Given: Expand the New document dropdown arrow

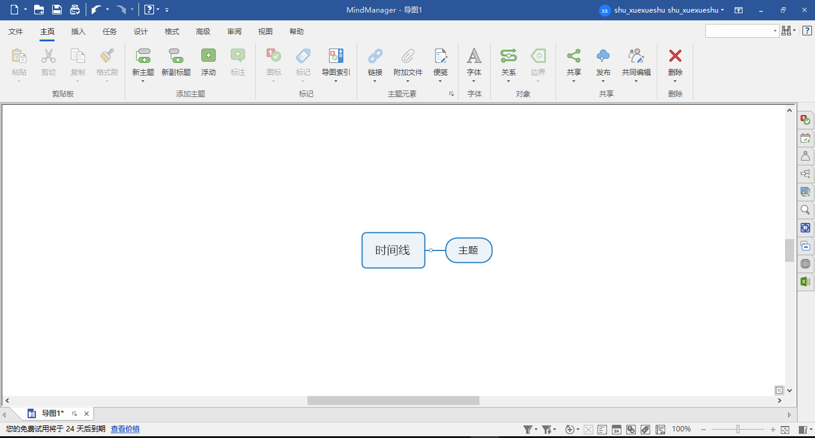Looking at the screenshot, I should click(x=25, y=10).
